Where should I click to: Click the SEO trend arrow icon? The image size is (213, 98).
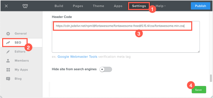[x=8, y=43]
